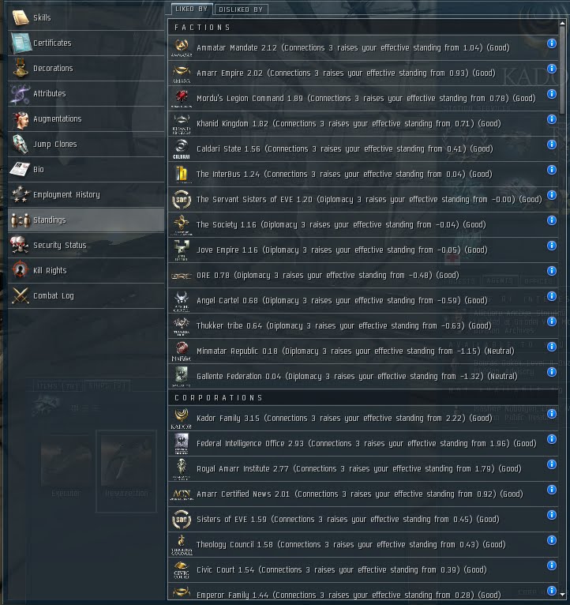Click the Security Status skull icon
The width and height of the screenshot is (570, 605).
click(x=20, y=245)
